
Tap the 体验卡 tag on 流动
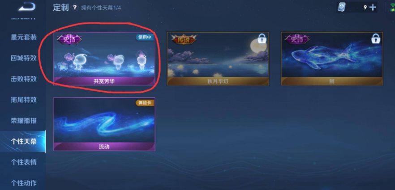click(x=145, y=103)
